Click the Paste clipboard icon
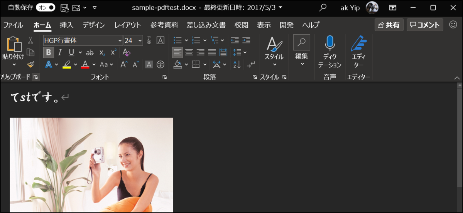 coord(14,44)
